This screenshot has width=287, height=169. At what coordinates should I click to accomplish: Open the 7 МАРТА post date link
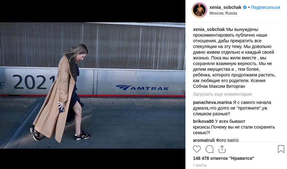tap(200, 165)
